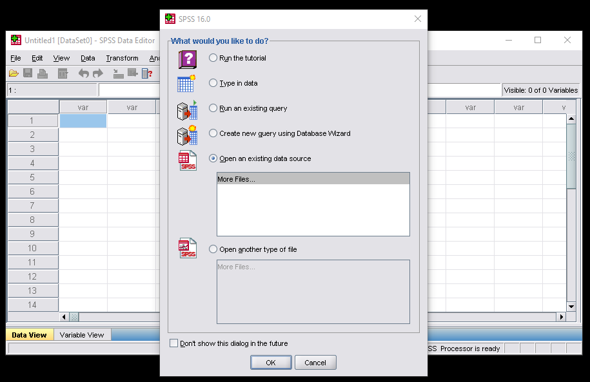The height and width of the screenshot is (382, 590).
Task: Select the Run the tutorial radio button
Action: [x=213, y=58]
